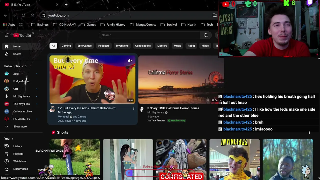Open the site information icon in address bar
Image resolution: width=320 pixels, height=180 pixels.
click(43, 15)
